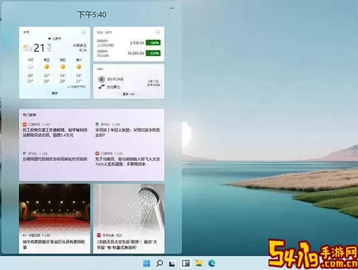The height and width of the screenshot is (270, 358).
Task: Open taskbar Search
Action: click(x=159, y=263)
